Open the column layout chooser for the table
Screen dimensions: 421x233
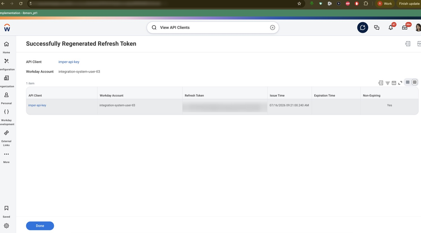(x=394, y=83)
